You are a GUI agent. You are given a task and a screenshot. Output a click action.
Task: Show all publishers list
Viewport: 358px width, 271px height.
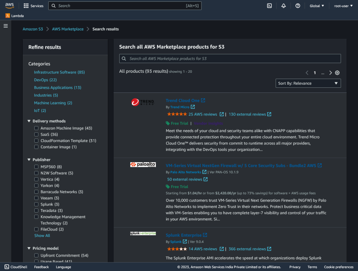tap(42, 235)
